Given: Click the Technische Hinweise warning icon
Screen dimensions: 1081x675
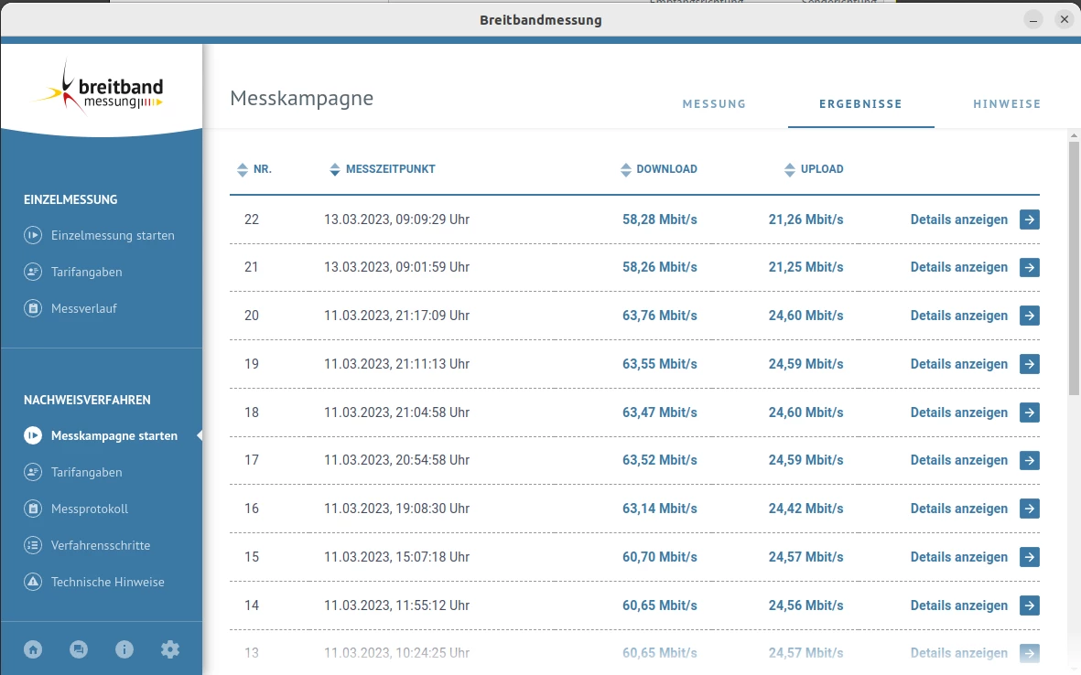Looking at the screenshot, I should coord(33,582).
